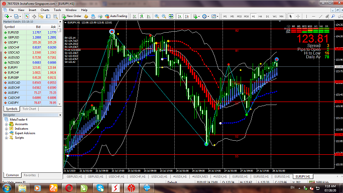This screenshot has width=343, height=193.
Task: Switch to M1 timeframe
Action: [225, 17]
